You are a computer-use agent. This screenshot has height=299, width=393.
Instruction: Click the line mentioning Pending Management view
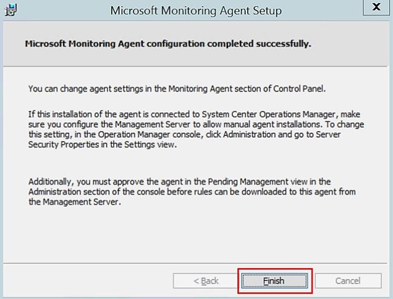(x=179, y=182)
